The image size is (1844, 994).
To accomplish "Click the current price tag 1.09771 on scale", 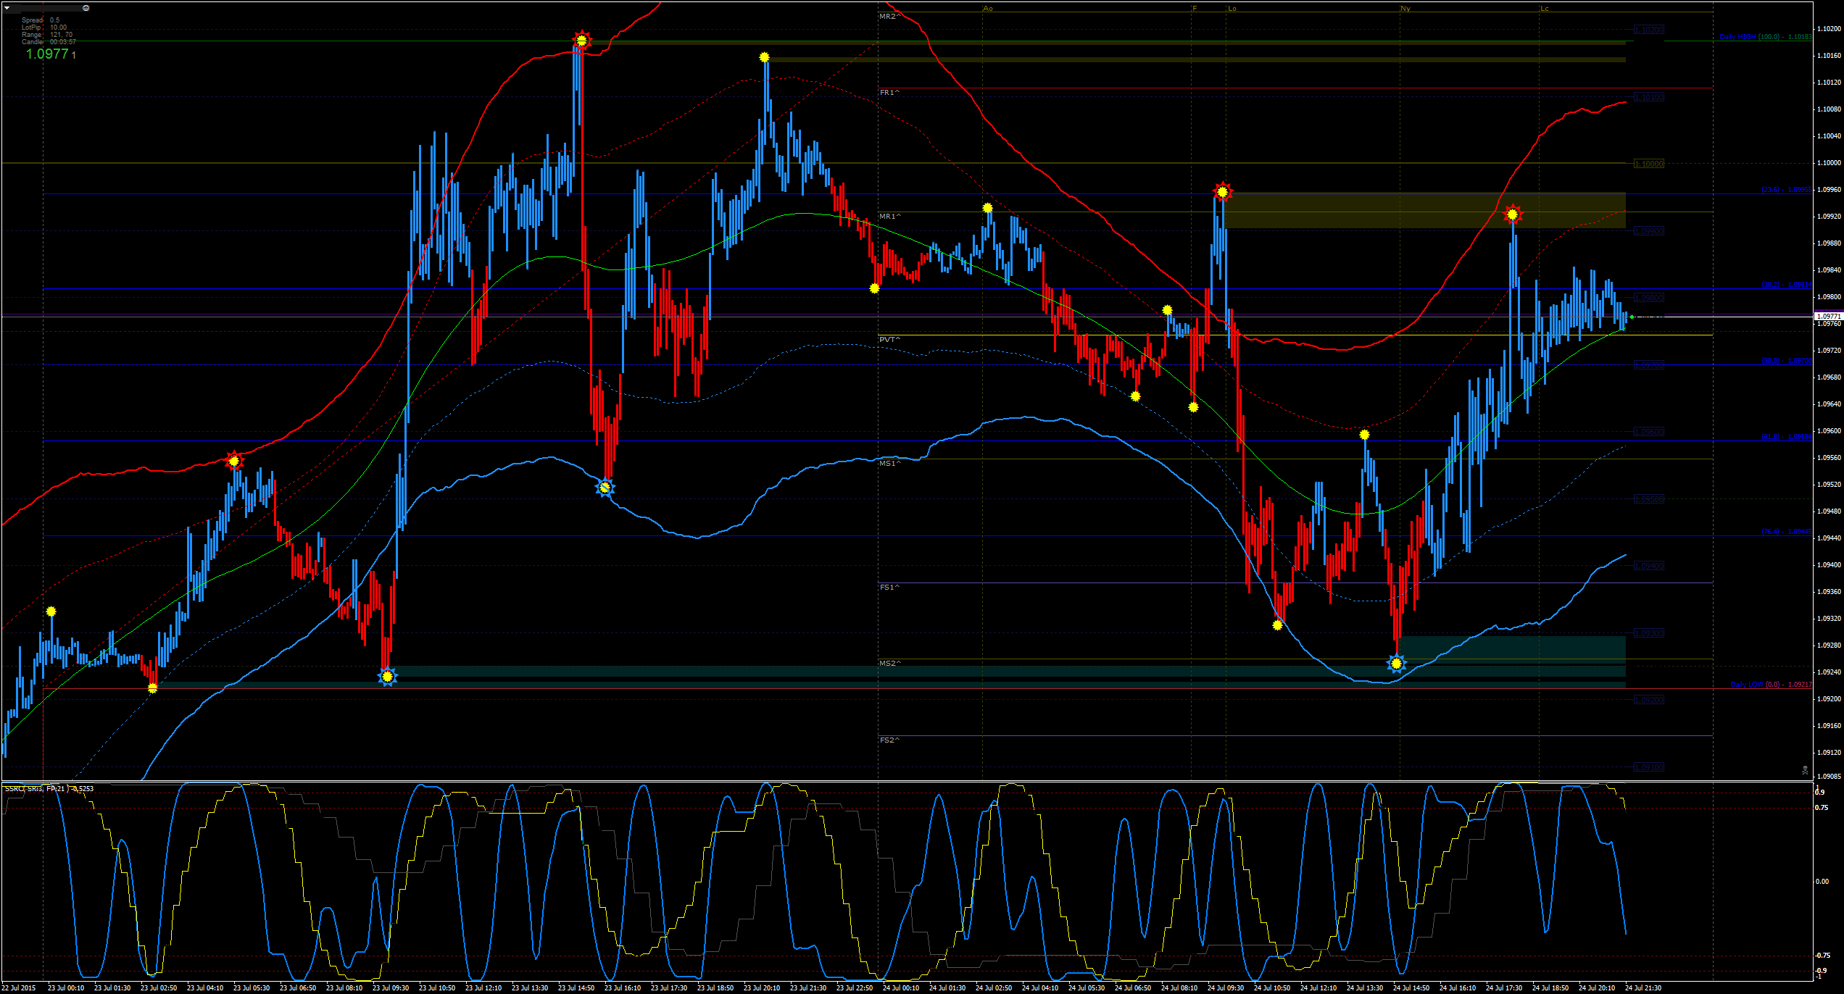I will [x=1828, y=317].
